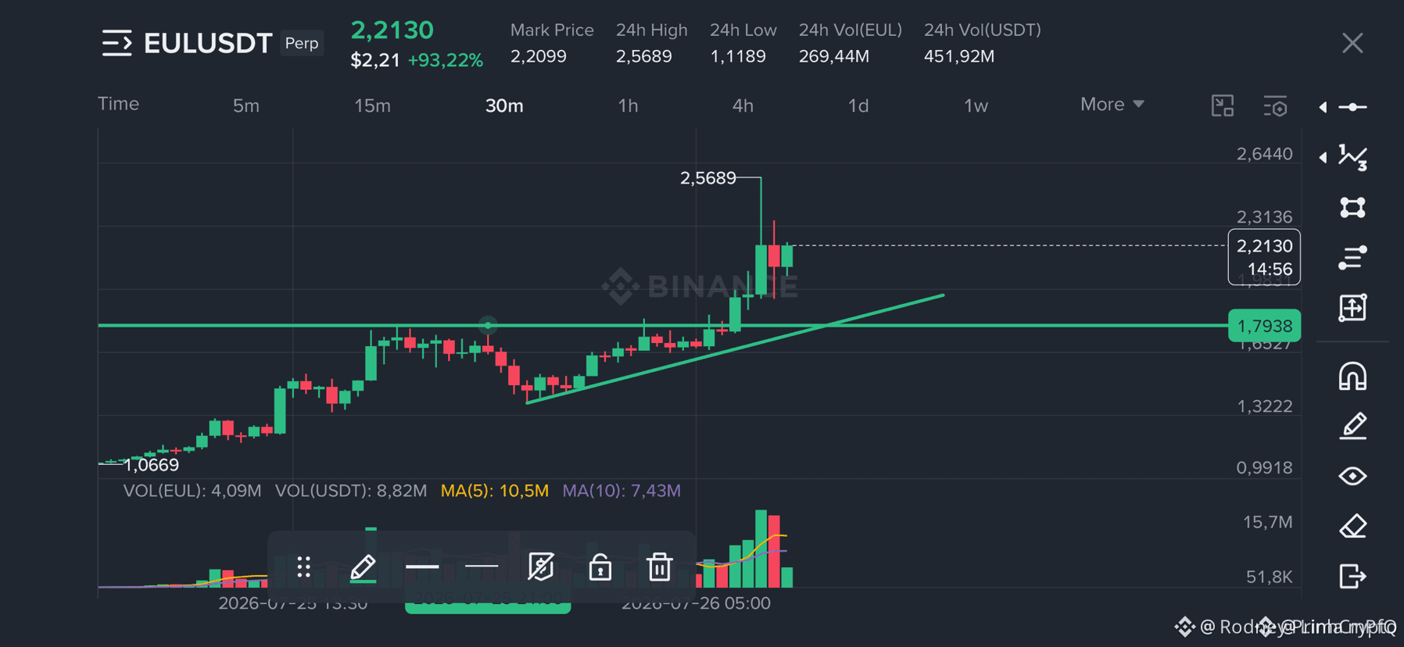
Task: Close the full-screen chart view
Action: click(1352, 43)
